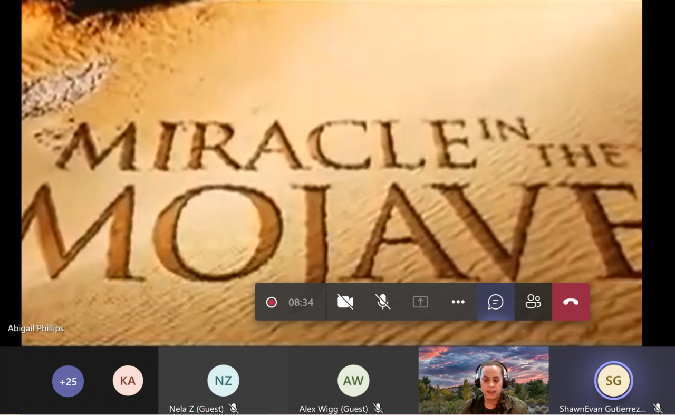
Task: Select the SG participant avatar
Action: tap(614, 381)
